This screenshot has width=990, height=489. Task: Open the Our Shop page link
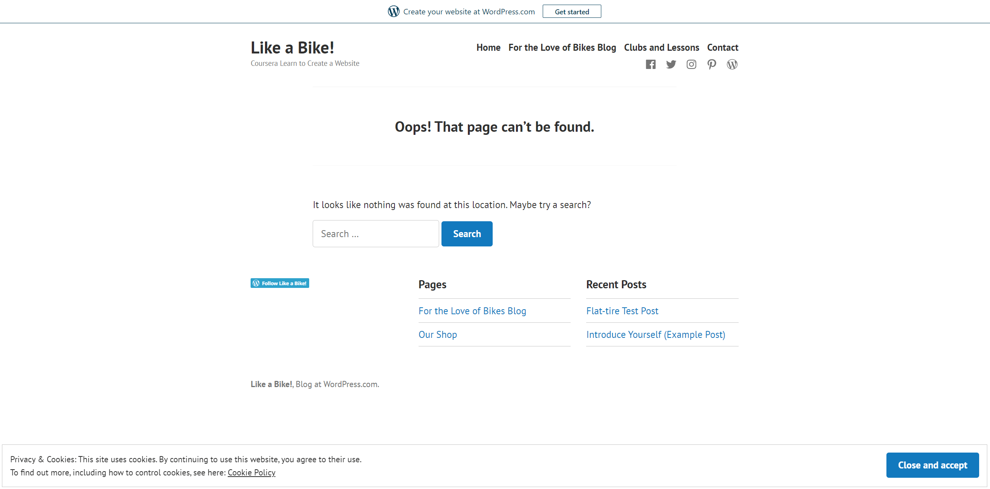click(x=438, y=334)
